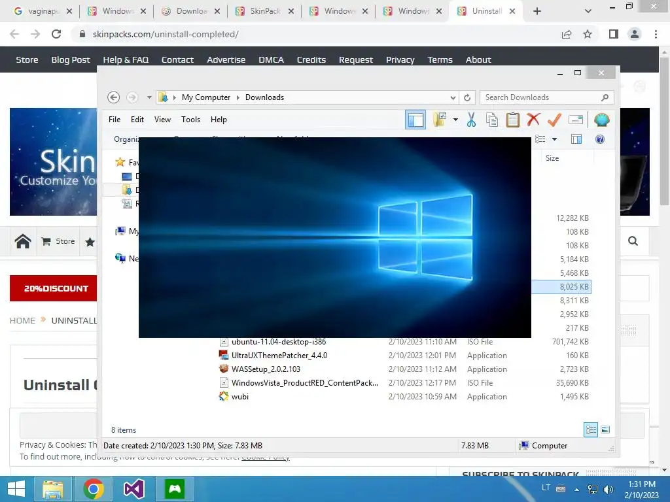The width and height of the screenshot is (670, 502).
Task: Open the Edit menu in Explorer
Action: tap(137, 120)
